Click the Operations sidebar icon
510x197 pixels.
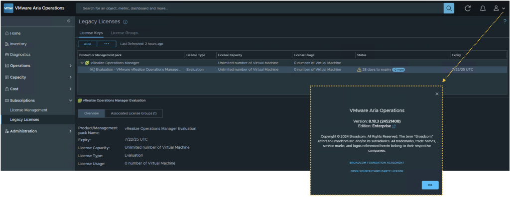coord(7,66)
